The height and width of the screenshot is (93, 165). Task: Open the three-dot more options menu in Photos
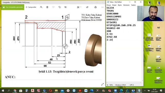pyautogui.click(x=103, y=7)
